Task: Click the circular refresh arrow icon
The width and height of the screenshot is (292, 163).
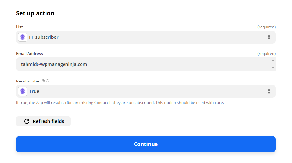Action: pos(27,121)
